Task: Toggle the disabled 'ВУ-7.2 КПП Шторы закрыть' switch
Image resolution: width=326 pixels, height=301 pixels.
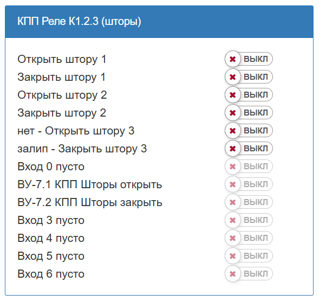Action: [x=249, y=202]
